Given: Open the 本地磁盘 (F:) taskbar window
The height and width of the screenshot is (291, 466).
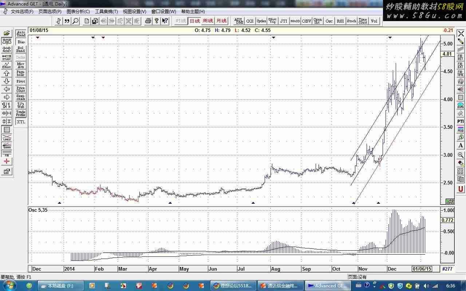Looking at the screenshot, I should [x=60, y=286].
